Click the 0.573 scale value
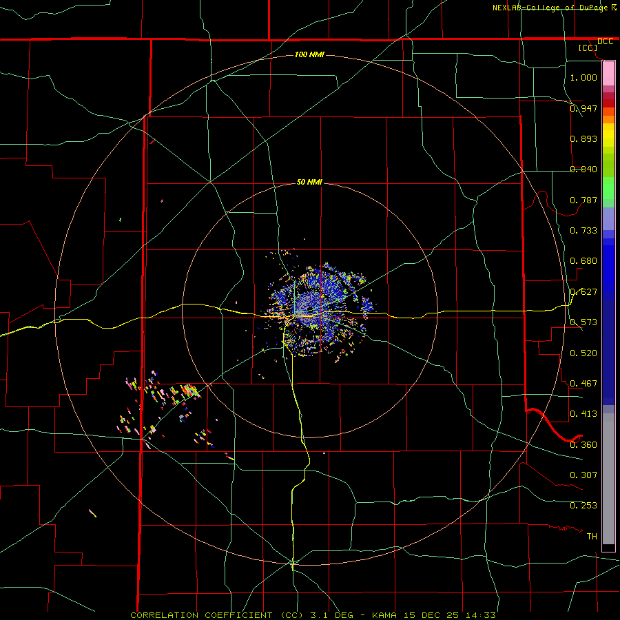The width and height of the screenshot is (620, 620). click(x=583, y=322)
